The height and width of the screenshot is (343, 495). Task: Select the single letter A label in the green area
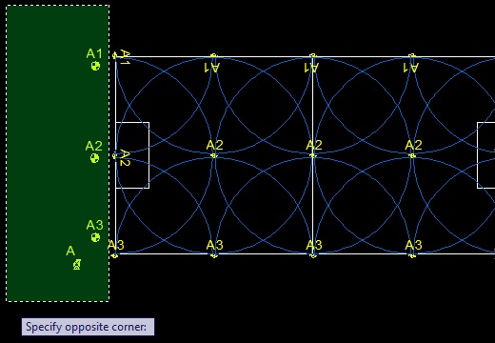click(x=70, y=251)
